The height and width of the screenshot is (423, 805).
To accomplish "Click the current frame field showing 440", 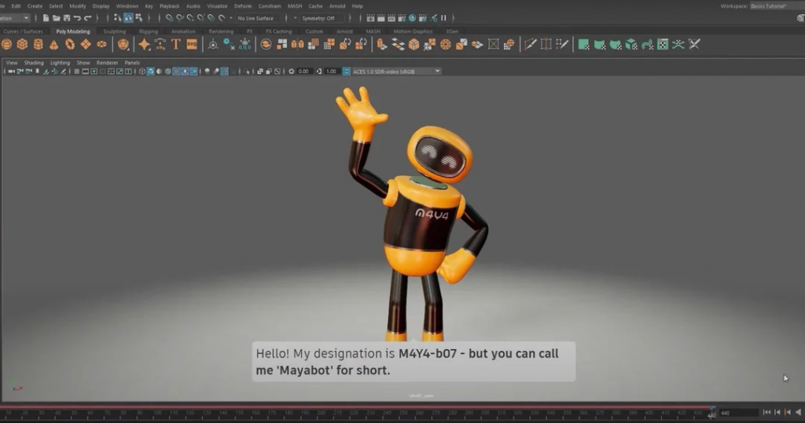I will coord(734,413).
